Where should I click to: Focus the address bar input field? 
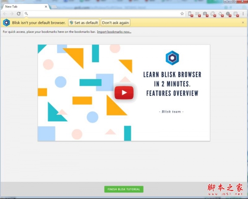point(104,14)
